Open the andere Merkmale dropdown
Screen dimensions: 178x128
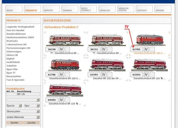(x=23, y=117)
